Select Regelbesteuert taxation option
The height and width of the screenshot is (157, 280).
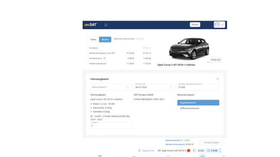pyautogui.click(x=198, y=103)
